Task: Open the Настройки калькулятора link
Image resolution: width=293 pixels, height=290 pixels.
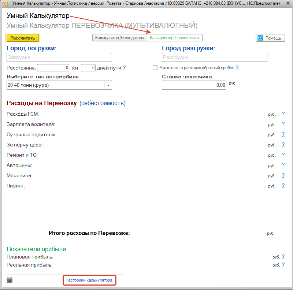Action: coord(89,280)
